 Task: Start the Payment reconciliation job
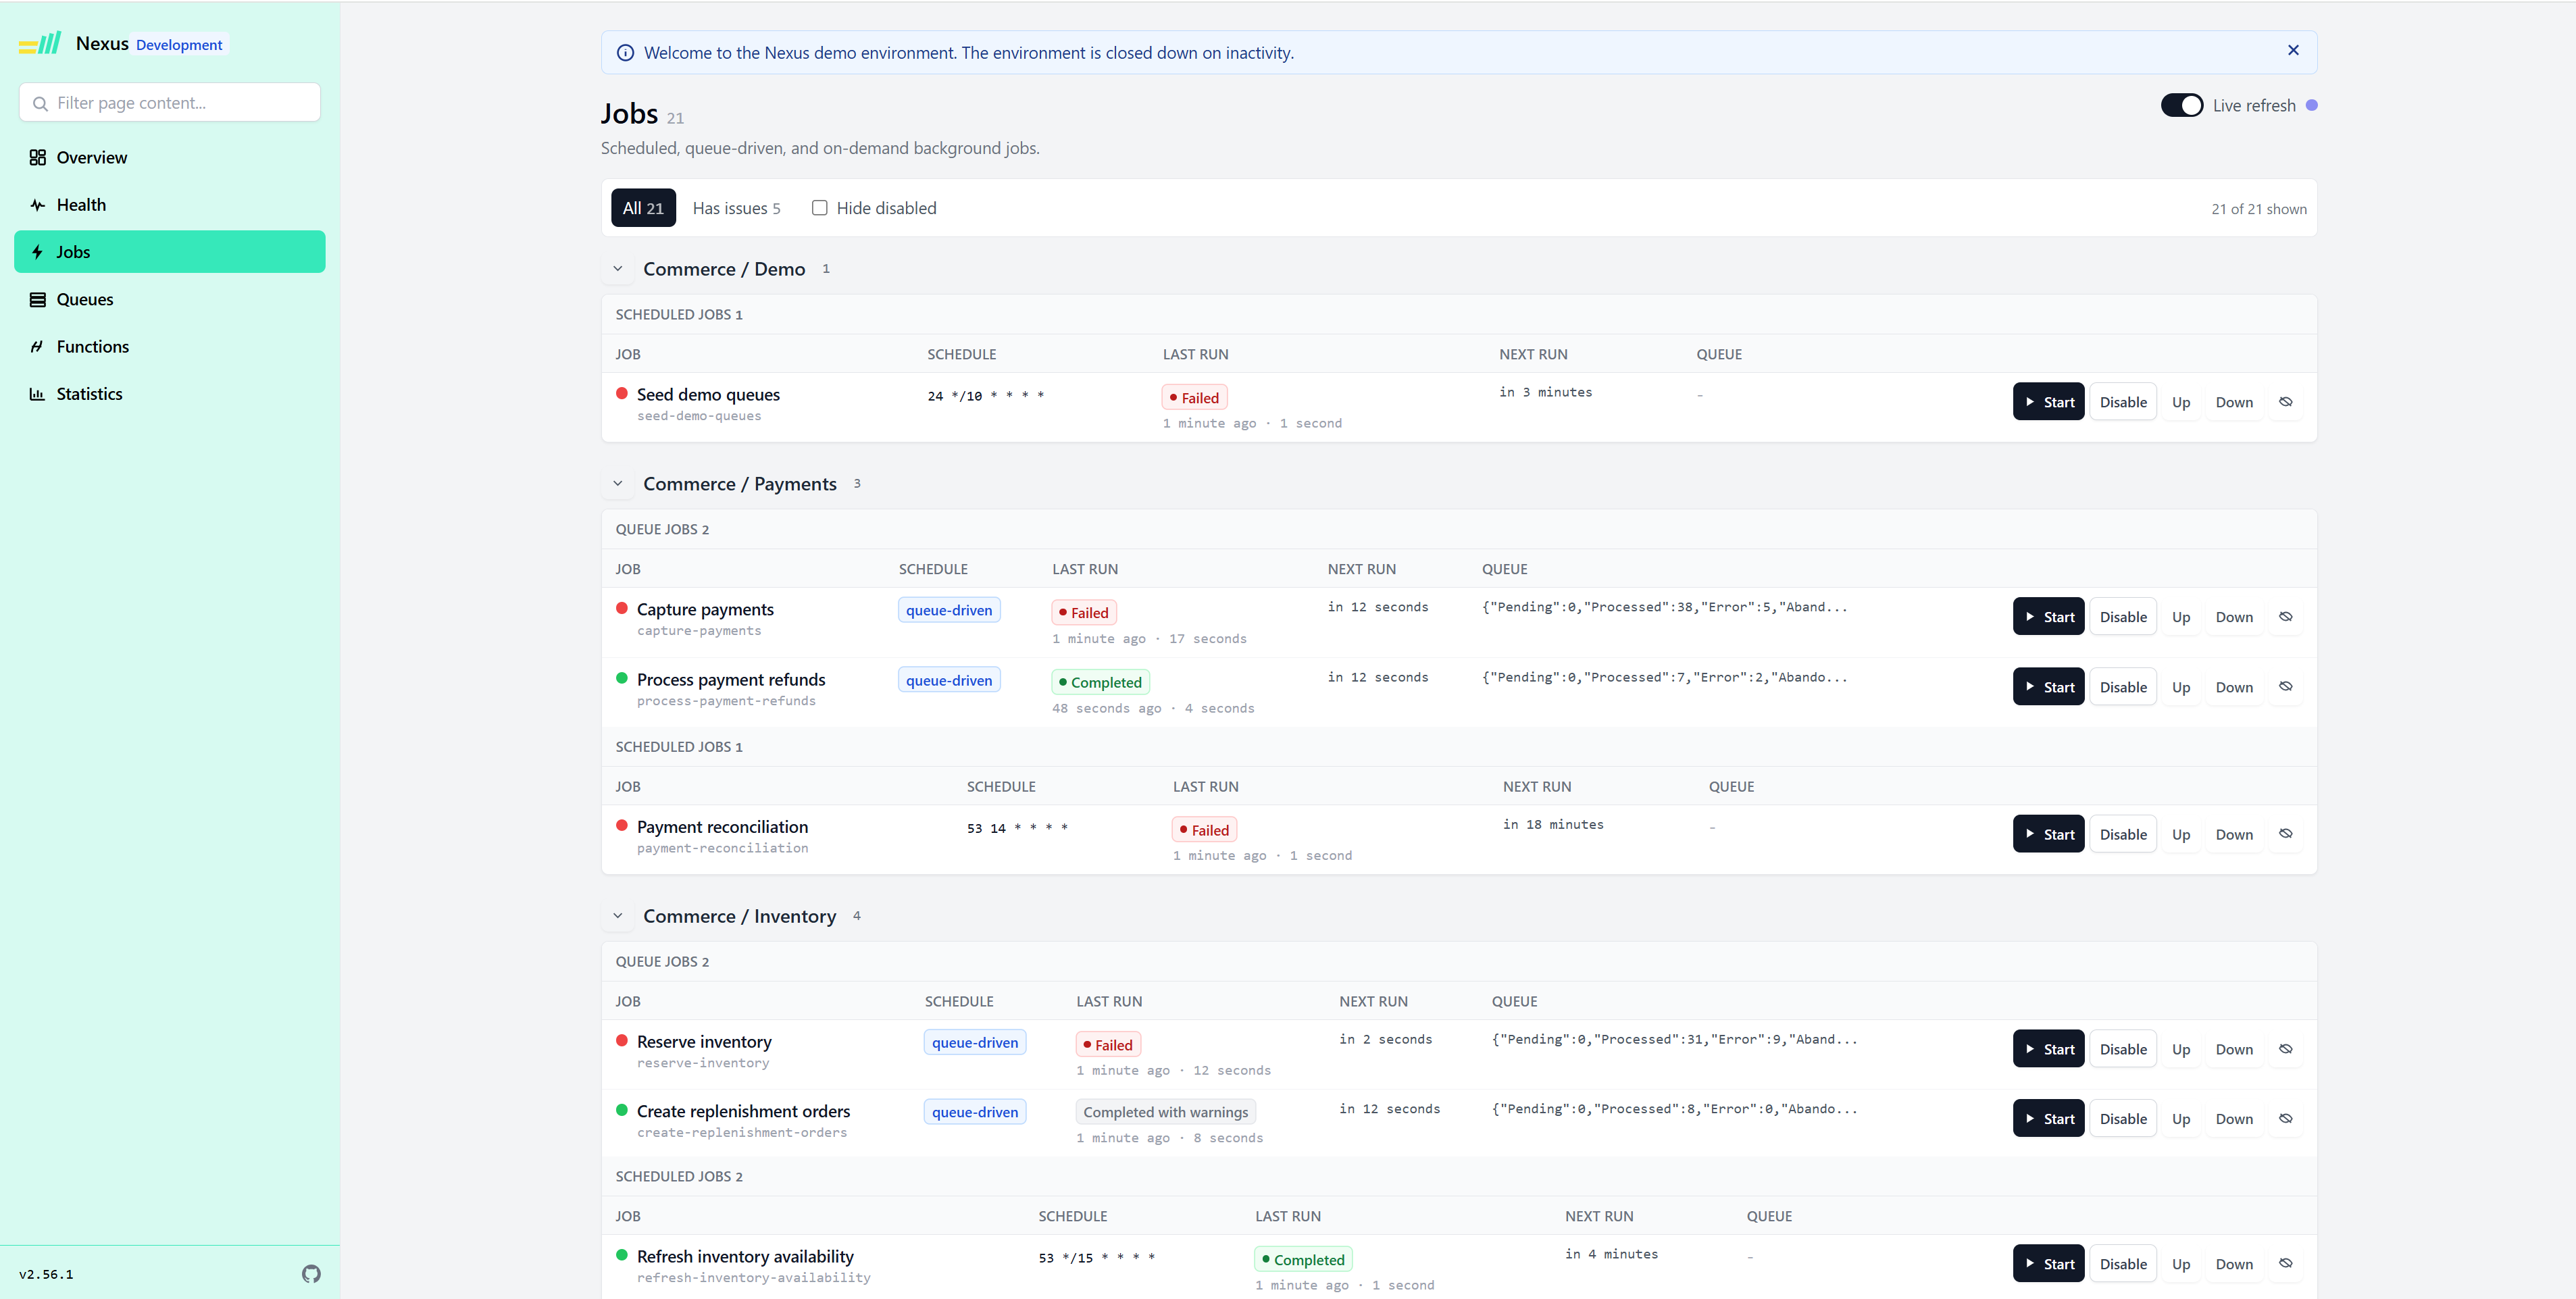tap(2048, 834)
